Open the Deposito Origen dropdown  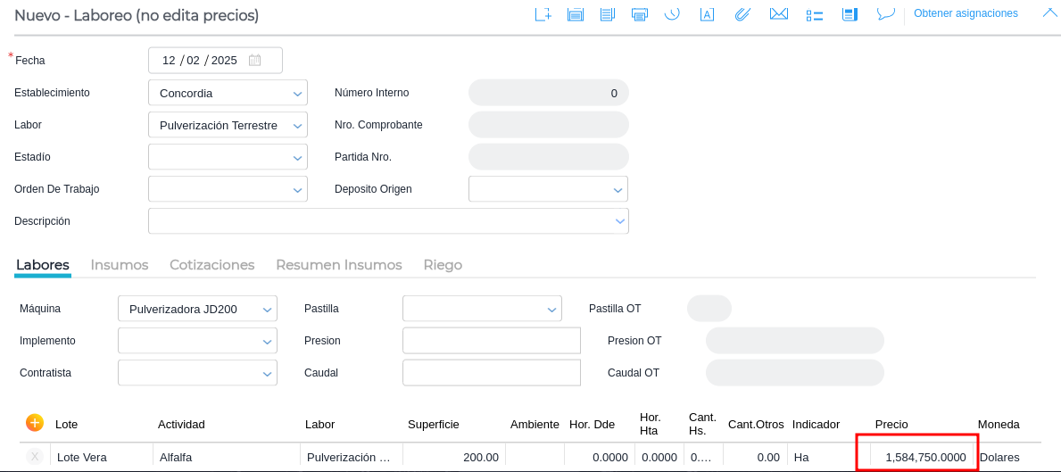[x=618, y=189]
